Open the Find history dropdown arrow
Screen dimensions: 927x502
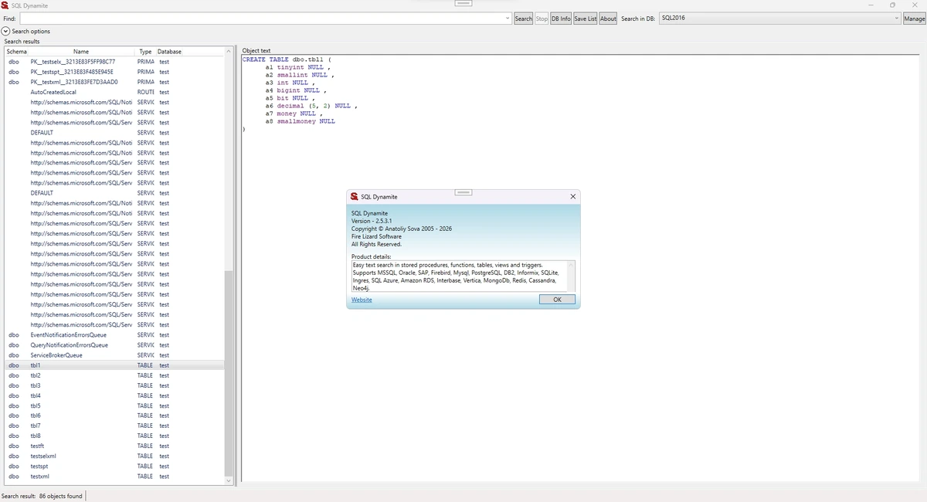[x=508, y=19]
